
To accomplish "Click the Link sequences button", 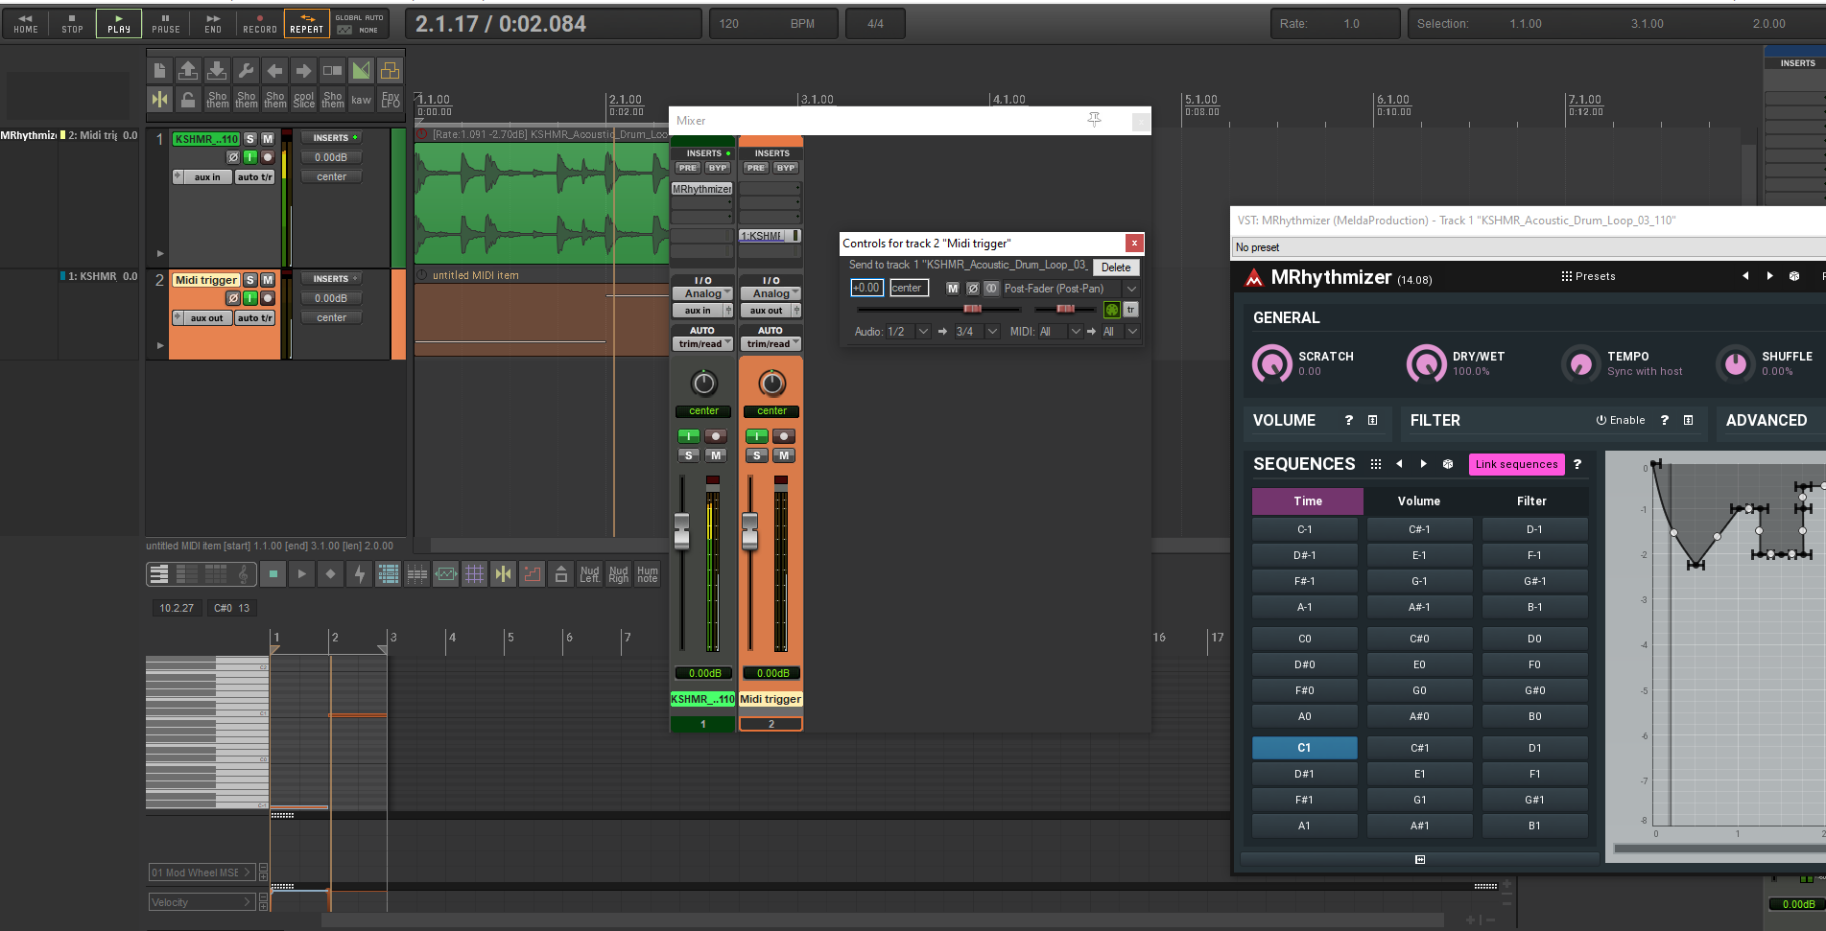I will (x=1516, y=464).
